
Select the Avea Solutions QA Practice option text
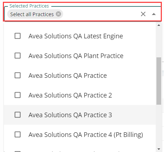pyautogui.click(x=67, y=76)
